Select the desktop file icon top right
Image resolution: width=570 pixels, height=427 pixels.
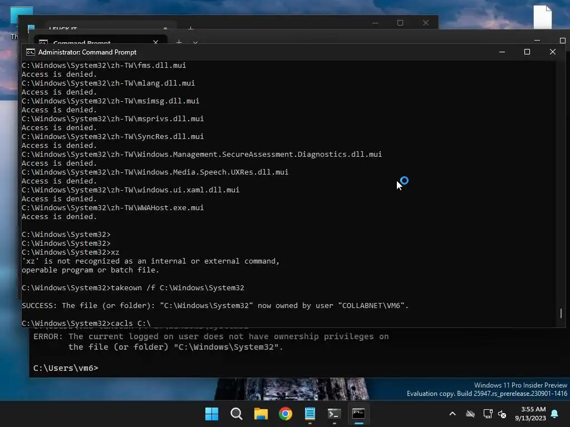(x=542, y=17)
